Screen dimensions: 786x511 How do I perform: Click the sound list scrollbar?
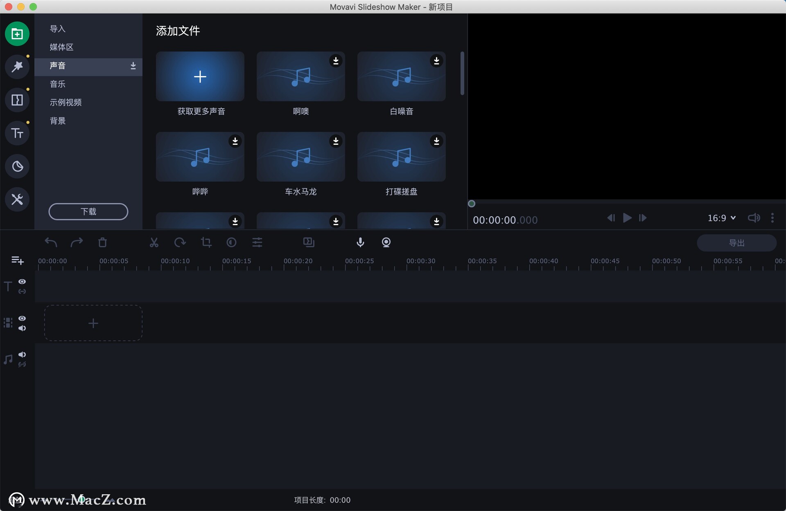coord(462,73)
